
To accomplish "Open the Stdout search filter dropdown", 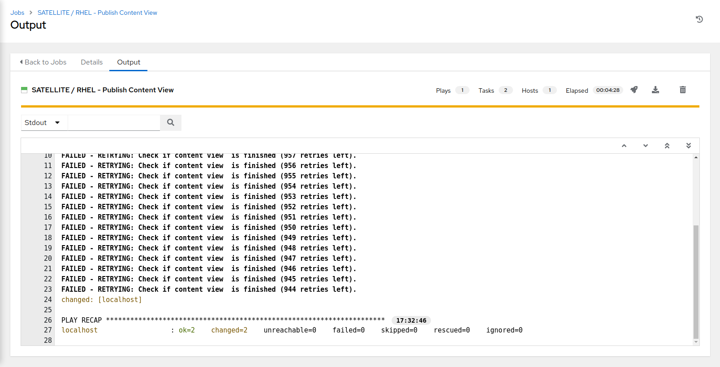I will pyautogui.click(x=44, y=122).
